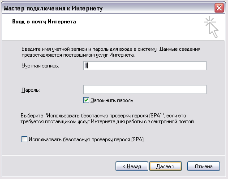
Task: Proceed with the Далее button
Action: point(166,166)
